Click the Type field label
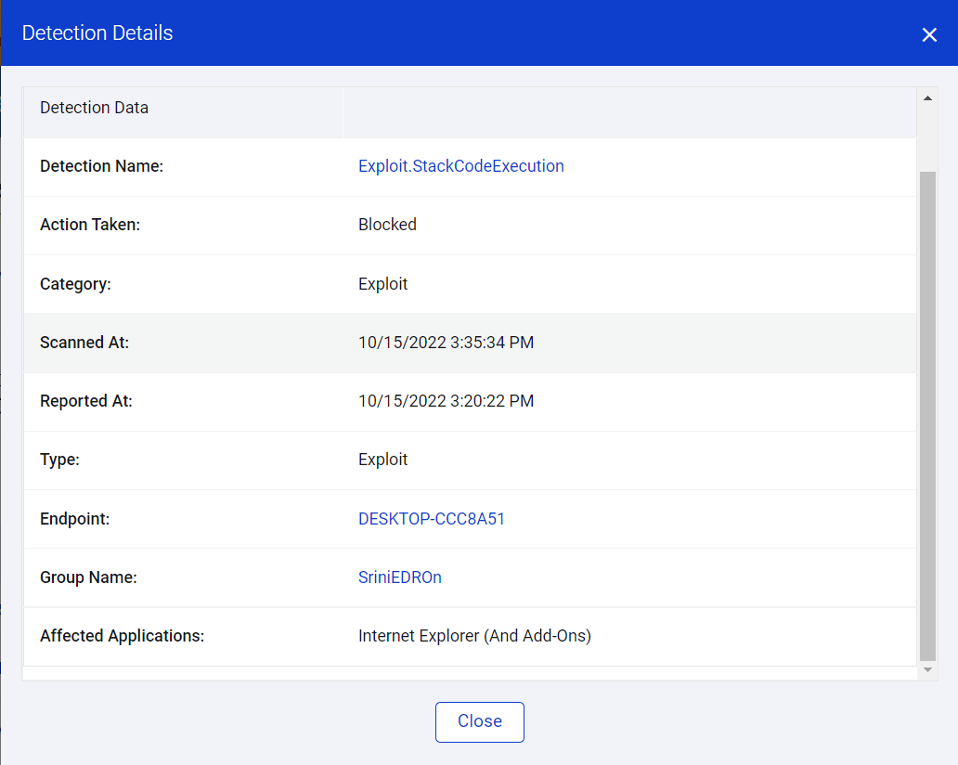 59,460
